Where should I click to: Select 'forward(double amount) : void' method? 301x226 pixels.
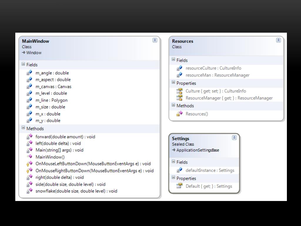tap(65, 137)
